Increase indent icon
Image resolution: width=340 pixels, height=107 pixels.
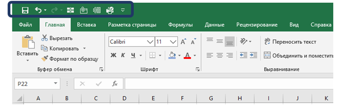(253, 55)
